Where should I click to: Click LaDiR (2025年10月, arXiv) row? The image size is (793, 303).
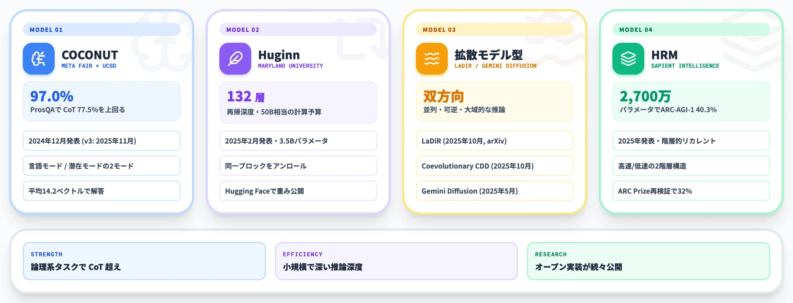click(x=494, y=141)
